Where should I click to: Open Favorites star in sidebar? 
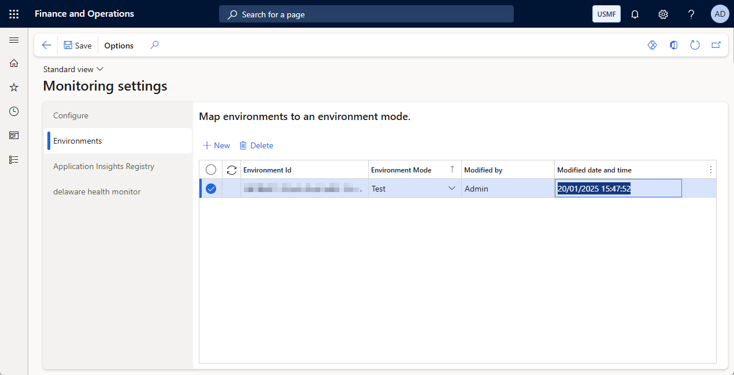[14, 87]
